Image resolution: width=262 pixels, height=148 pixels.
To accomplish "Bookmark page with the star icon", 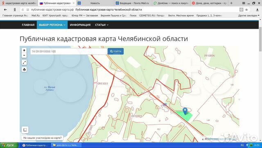I will click(x=246, y=10).
